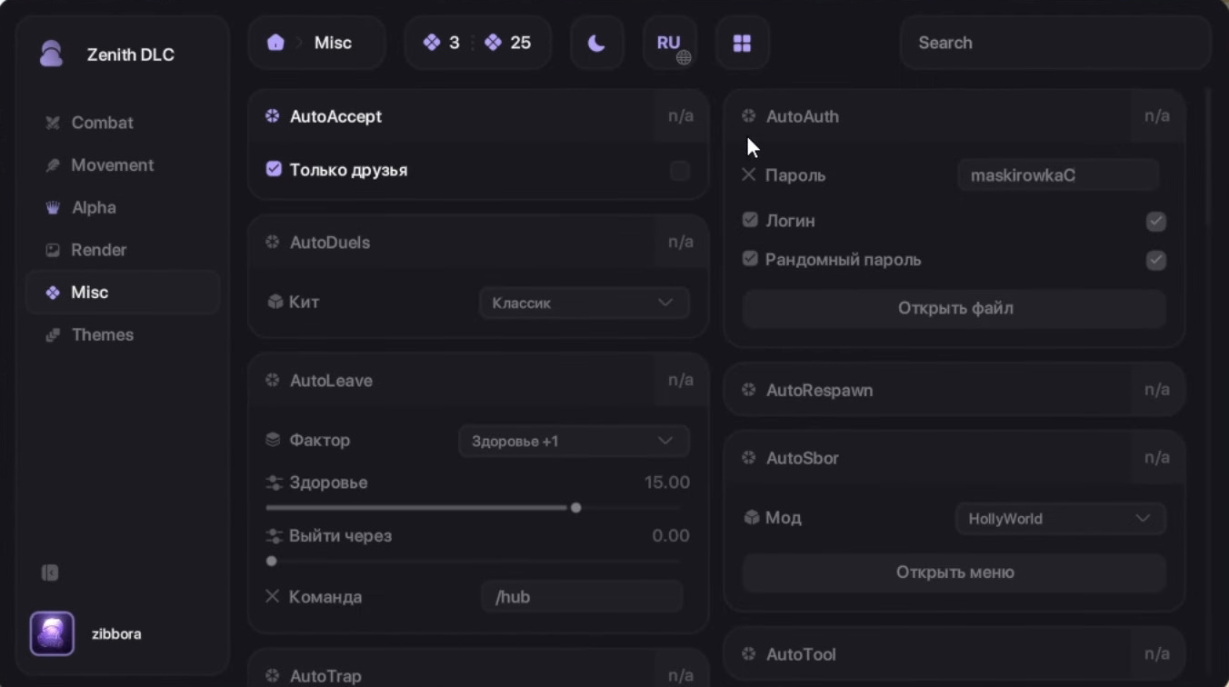Click the AutoTool module icon
Screen dimensions: 1229x687
(x=748, y=654)
